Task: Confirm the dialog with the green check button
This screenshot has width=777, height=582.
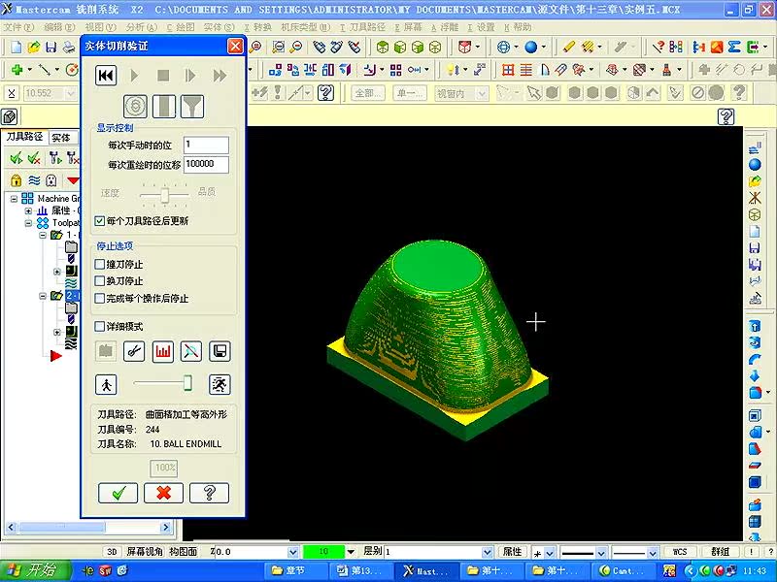Action: click(x=118, y=493)
